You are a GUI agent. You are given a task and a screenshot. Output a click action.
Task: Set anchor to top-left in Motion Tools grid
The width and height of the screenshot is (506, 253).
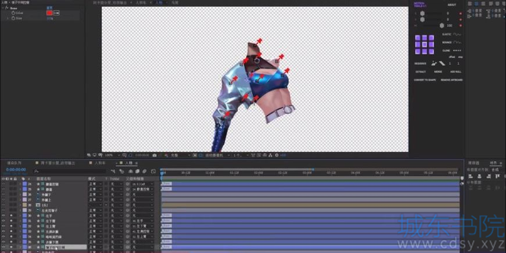tap(418, 38)
